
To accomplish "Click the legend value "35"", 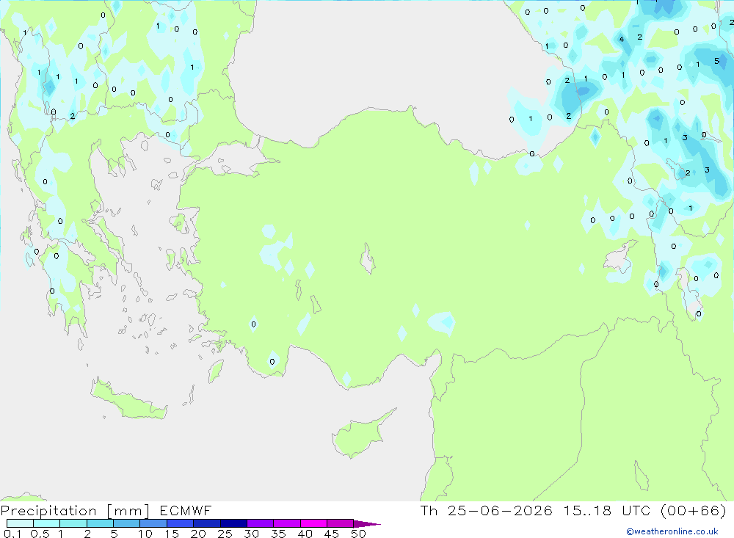I will point(278,534).
